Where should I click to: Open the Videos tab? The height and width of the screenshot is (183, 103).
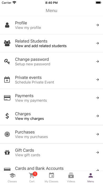point(71,177)
